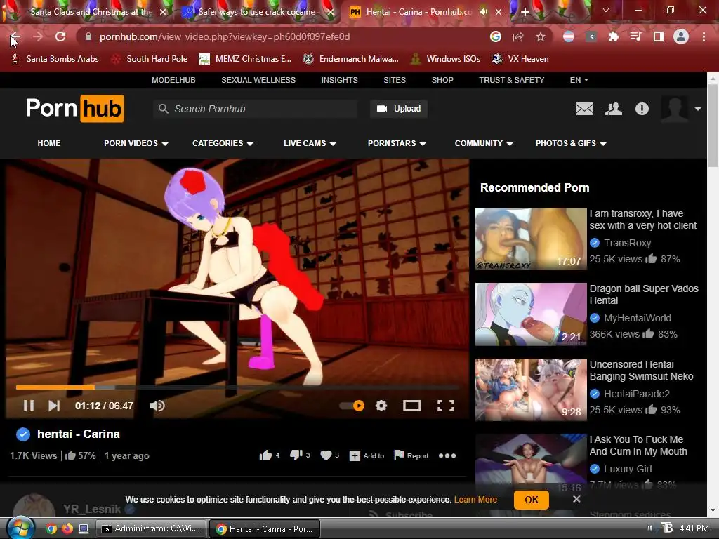
Task: Reload the page with the refresh icon
Action: [60, 36]
